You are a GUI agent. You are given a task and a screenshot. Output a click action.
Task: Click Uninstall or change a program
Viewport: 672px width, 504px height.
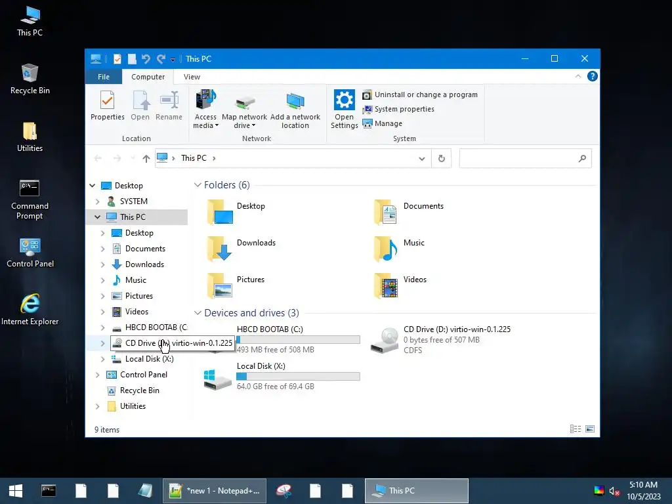[x=420, y=94]
